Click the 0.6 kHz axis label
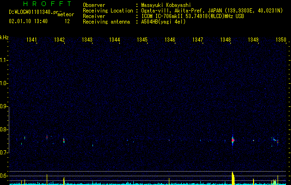 (4, 176)
